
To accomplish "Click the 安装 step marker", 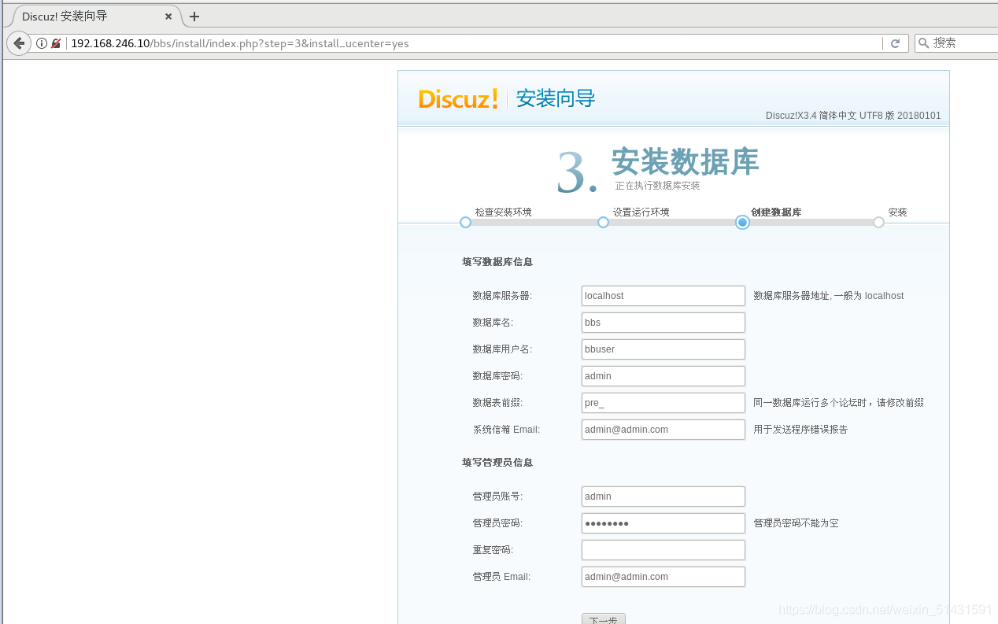I will 878,223.
